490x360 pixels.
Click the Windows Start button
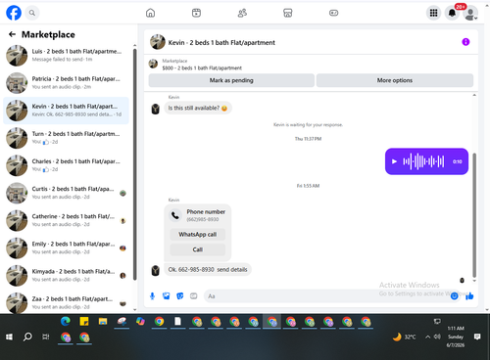(x=9, y=337)
